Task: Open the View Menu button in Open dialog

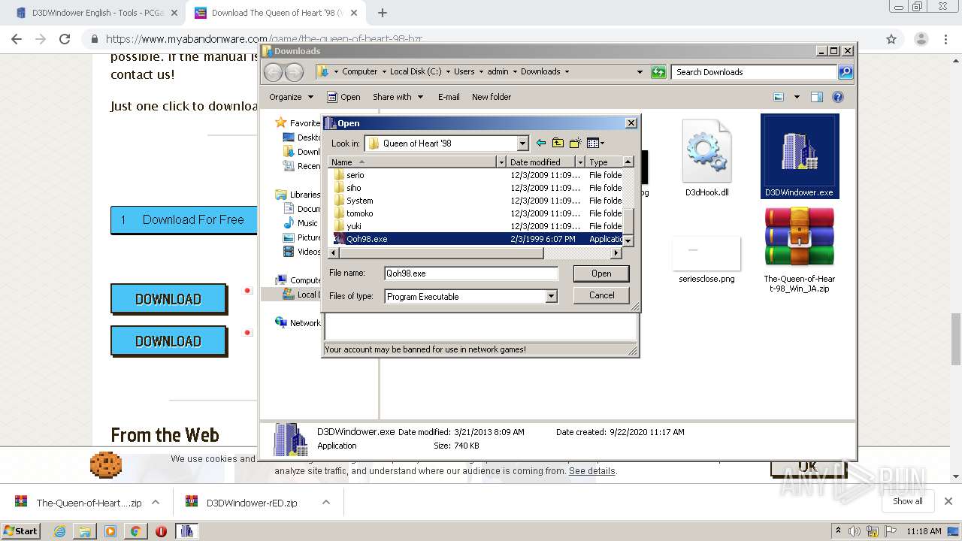Action: pyautogui.click(x=595, y=143)
